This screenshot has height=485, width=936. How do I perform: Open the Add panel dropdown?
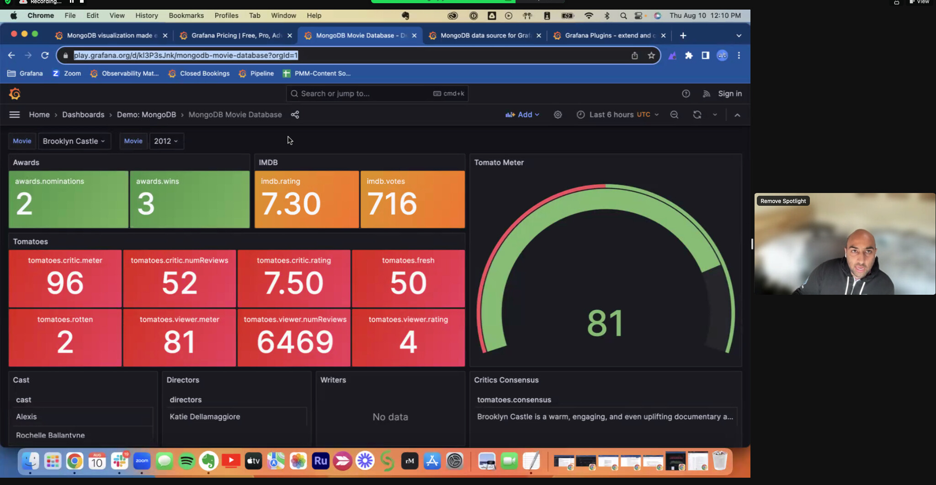(522, 115)
